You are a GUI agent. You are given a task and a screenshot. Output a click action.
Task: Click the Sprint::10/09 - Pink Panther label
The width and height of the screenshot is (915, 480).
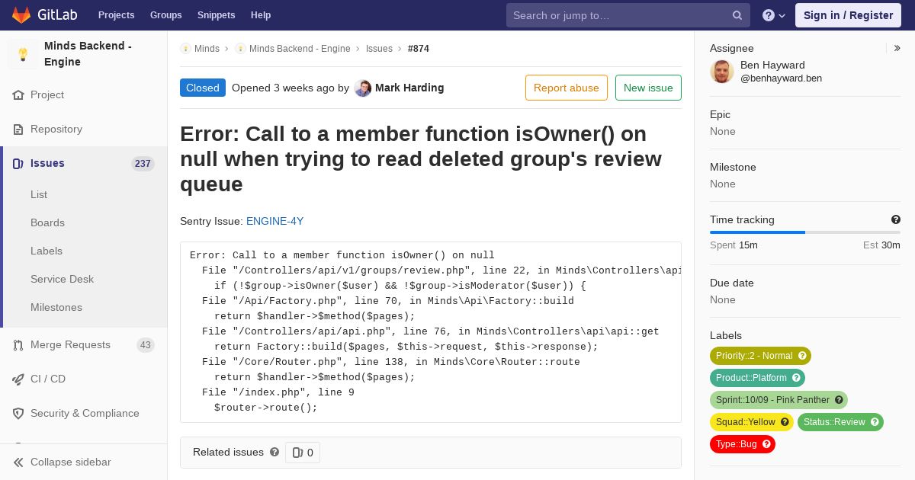point(779,400)
